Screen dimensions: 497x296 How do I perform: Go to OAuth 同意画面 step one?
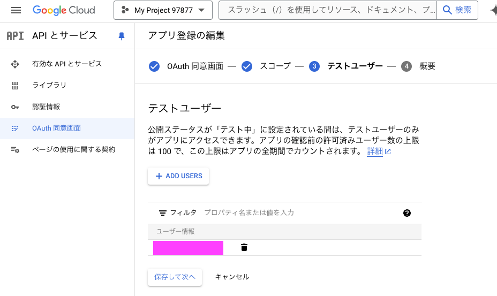(186, 66)
